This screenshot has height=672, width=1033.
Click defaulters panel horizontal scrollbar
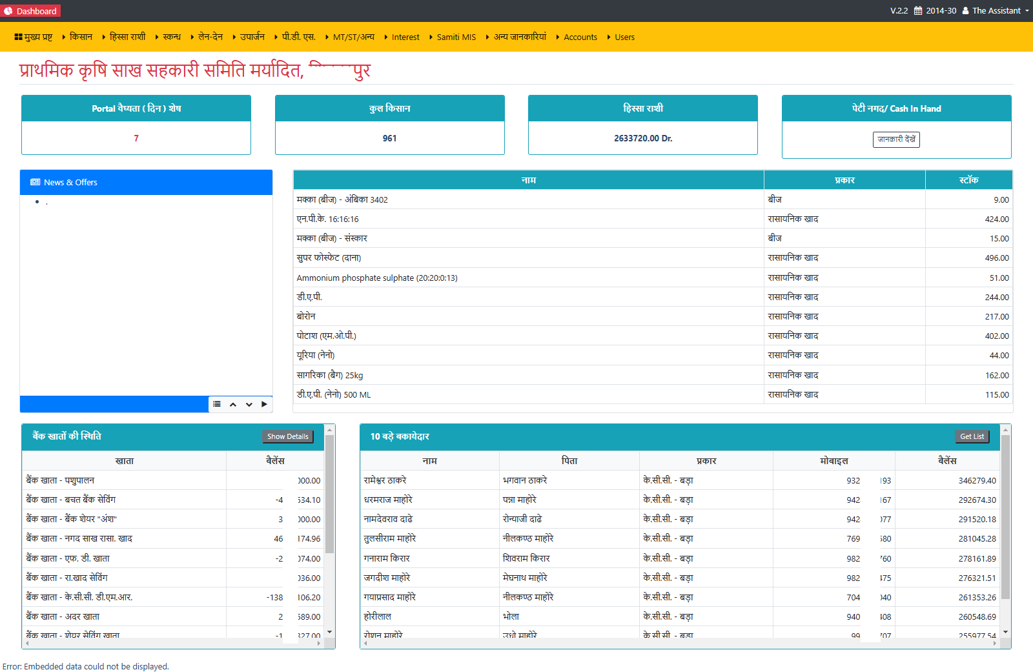(x=680, y=644)
